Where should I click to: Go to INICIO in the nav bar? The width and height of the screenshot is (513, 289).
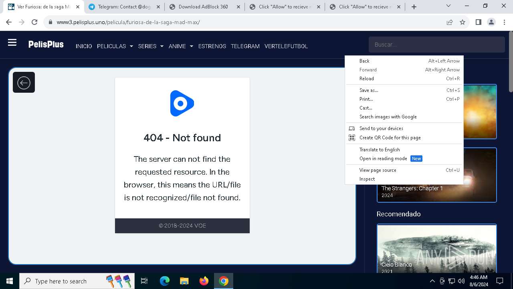point(84,46)
